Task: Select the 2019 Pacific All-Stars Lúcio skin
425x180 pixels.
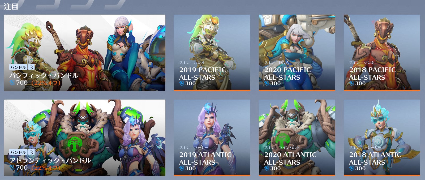Action: (212, 53)
